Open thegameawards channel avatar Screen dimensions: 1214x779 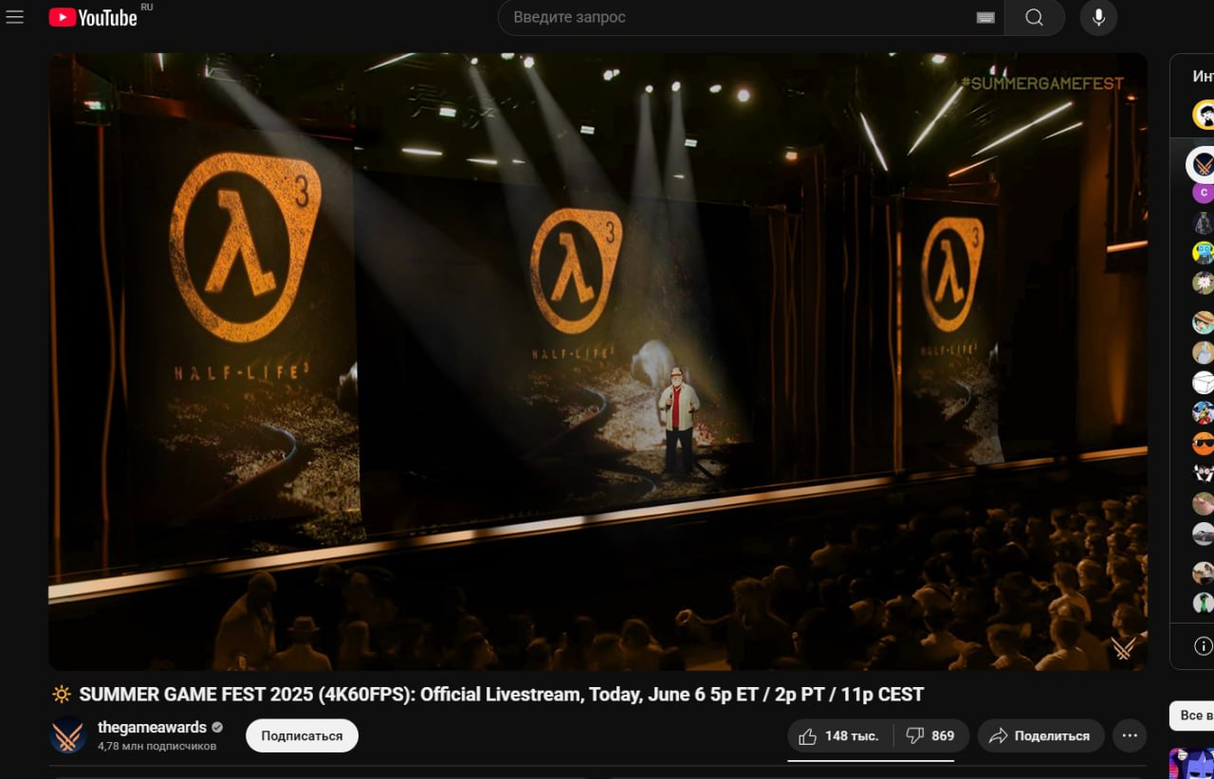(68, 735)
